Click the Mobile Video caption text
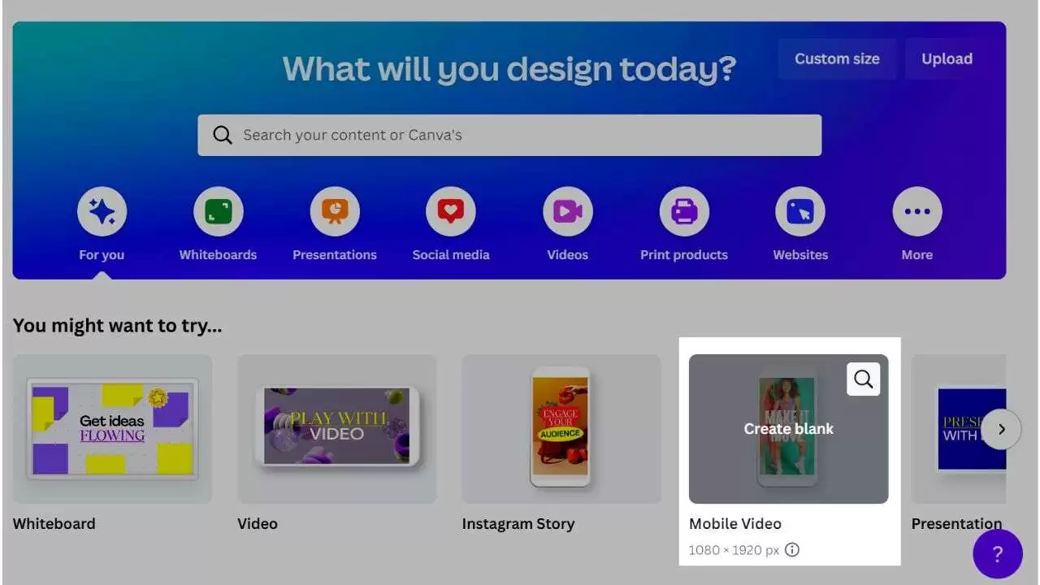Screen dimensions: 1040x585 click(735, 524)
